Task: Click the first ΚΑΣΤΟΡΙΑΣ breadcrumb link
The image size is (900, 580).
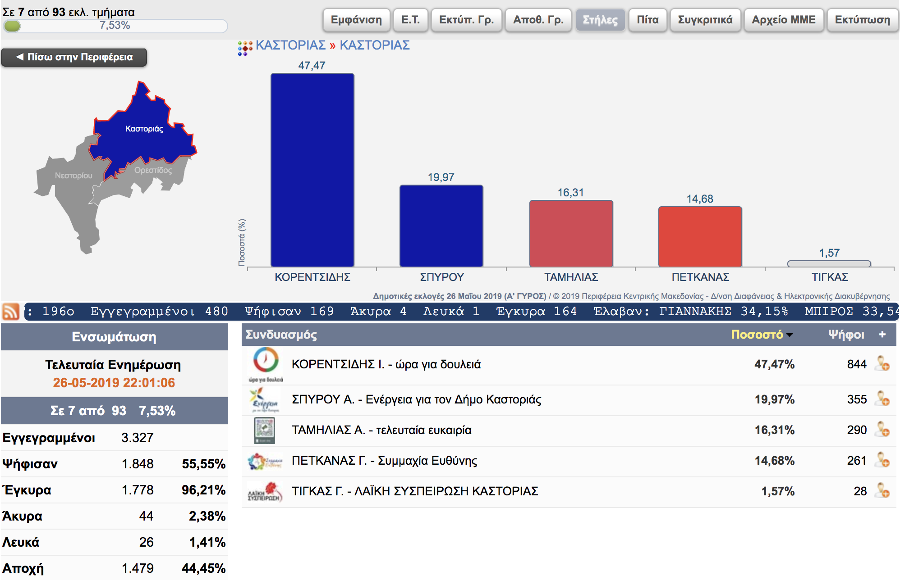Action: click(x=290, y=45)
